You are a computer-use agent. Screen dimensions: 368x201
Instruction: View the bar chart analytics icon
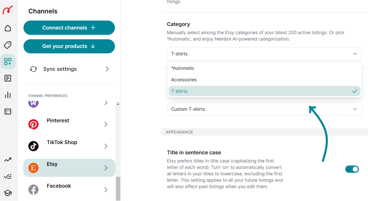point(8,95)
